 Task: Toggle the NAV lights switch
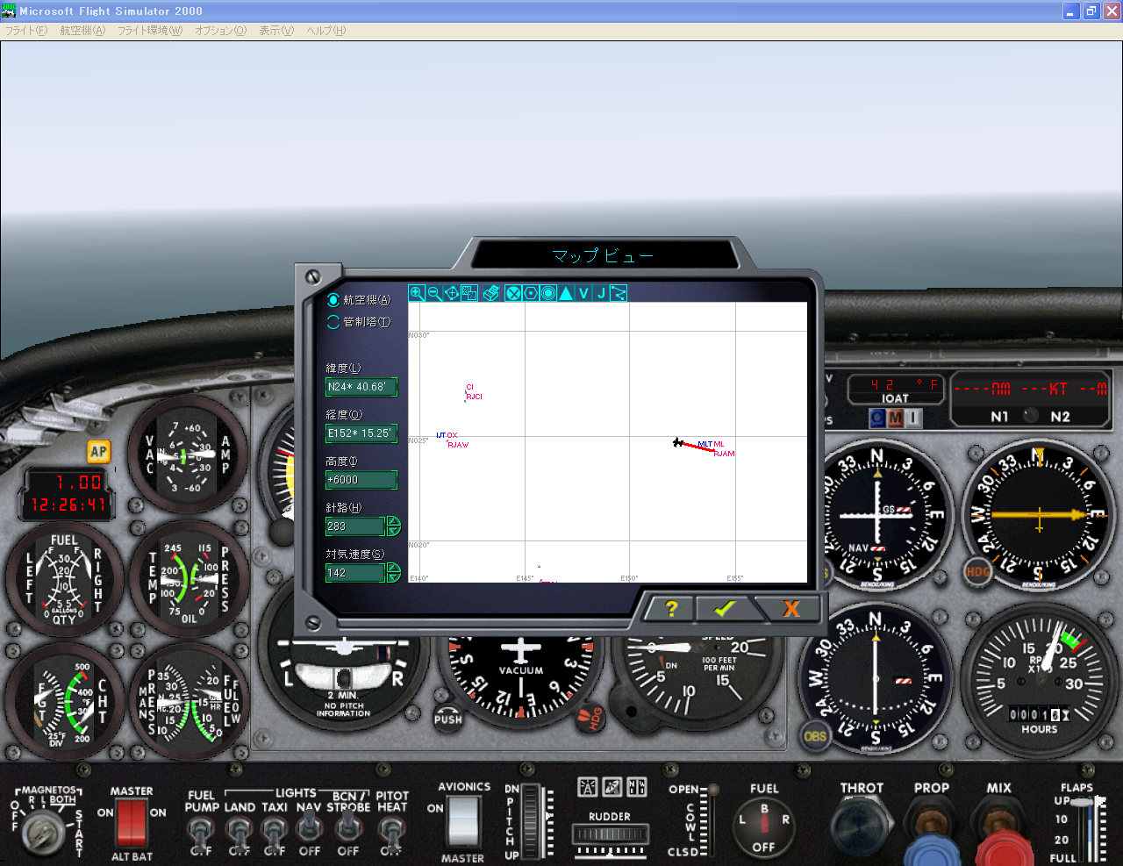pyautogui.click(x=309, y=827)
